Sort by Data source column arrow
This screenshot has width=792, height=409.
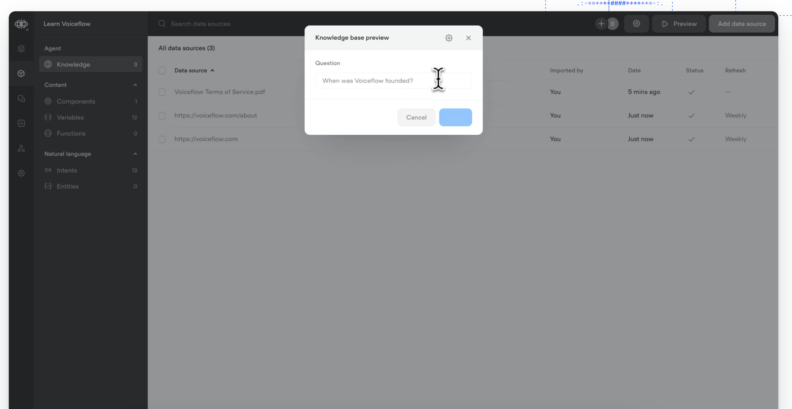click(x=212, y=71)
